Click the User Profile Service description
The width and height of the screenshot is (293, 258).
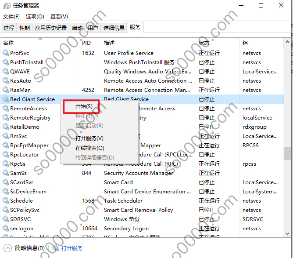129,53
